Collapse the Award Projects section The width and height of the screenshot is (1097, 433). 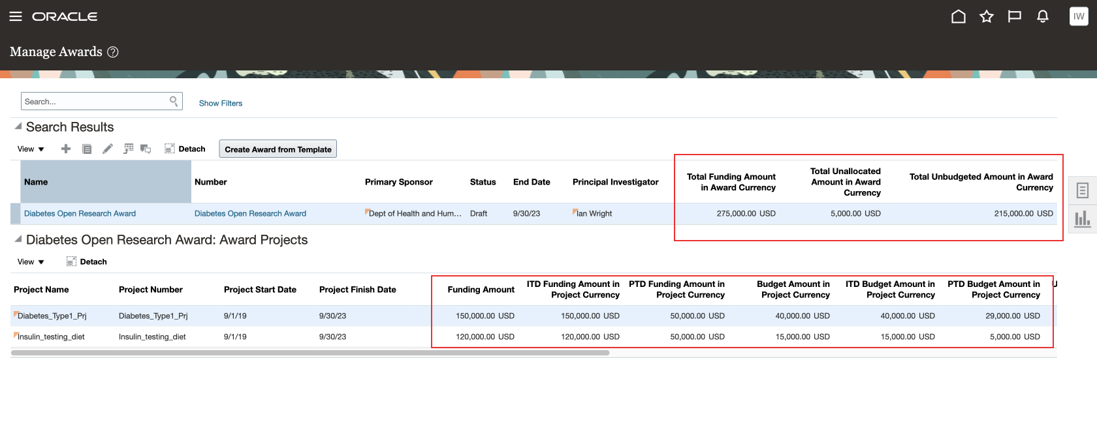[18, 239]
